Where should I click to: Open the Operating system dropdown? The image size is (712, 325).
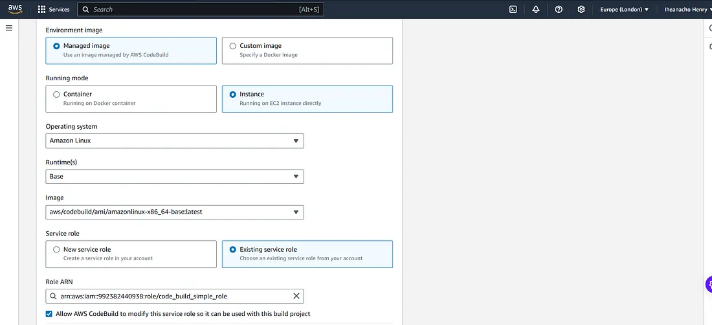175,140
